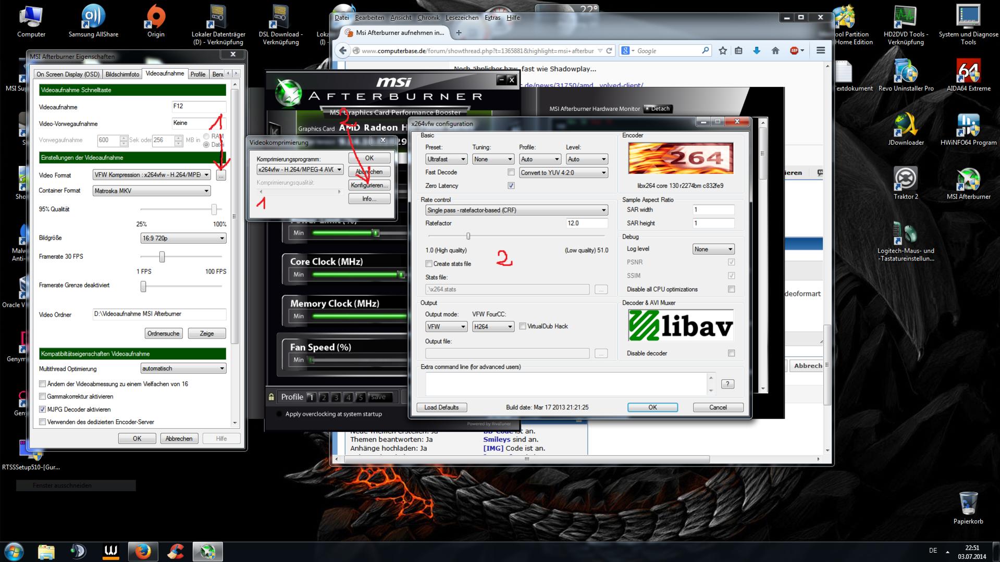The image size is (1000, 562).
Task: Adjust the Ratefactor slider
Action: [x=468, y=236]
